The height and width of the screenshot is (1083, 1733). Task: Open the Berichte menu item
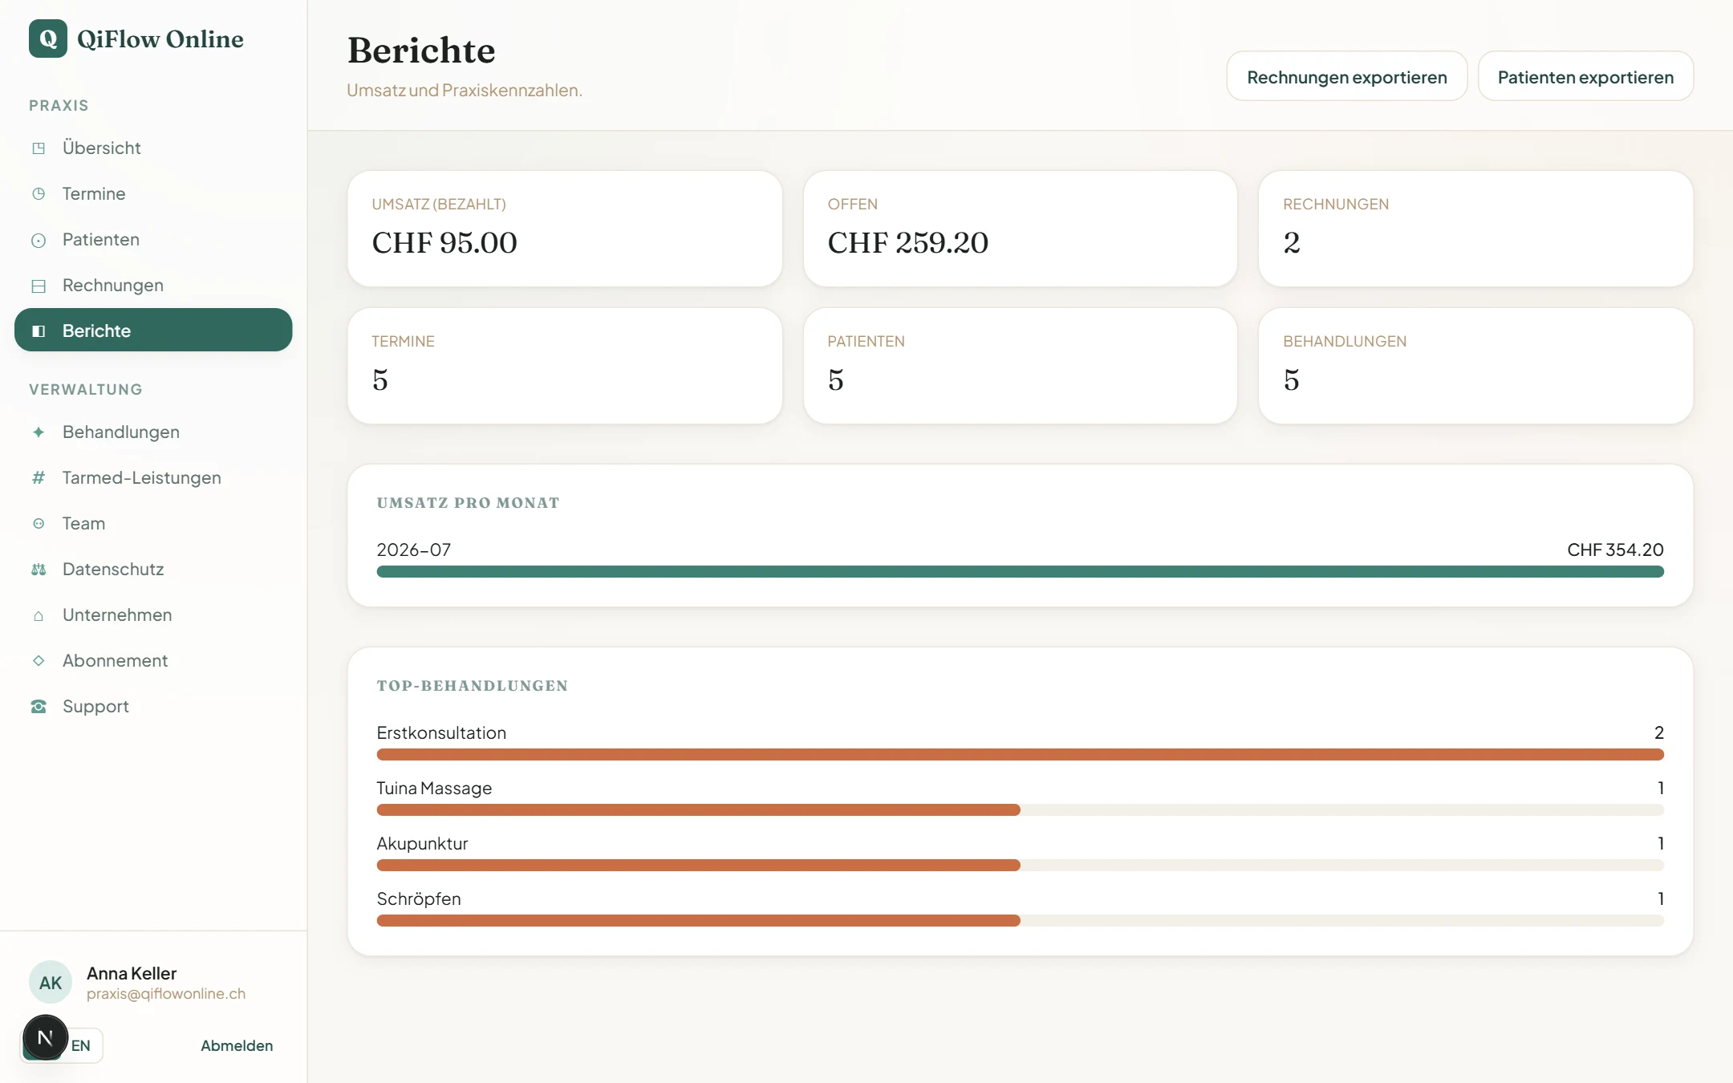[x=153, y=330]
